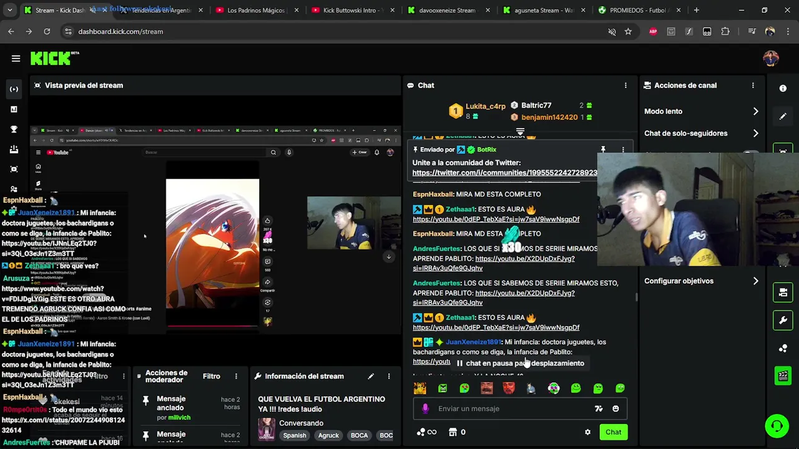Open the pinned message three-dot menu
The height and width of the screenshot is (449, 799).
click(623, 150)
